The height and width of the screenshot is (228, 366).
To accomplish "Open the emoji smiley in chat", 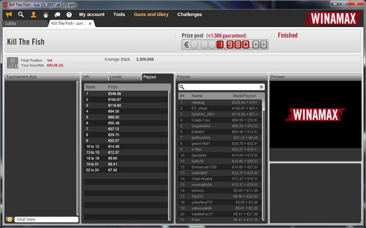I will click(x=9, y=219).
